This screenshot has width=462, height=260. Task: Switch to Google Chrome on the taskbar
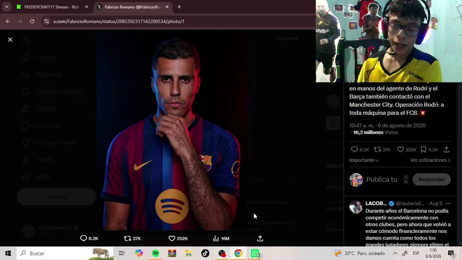tap(238, 253)
